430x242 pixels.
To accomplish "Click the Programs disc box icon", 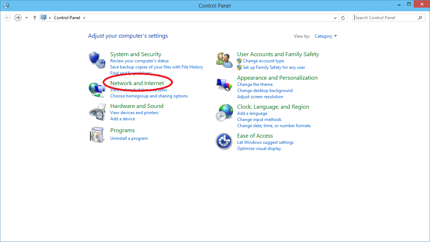I will coord(97,135).
